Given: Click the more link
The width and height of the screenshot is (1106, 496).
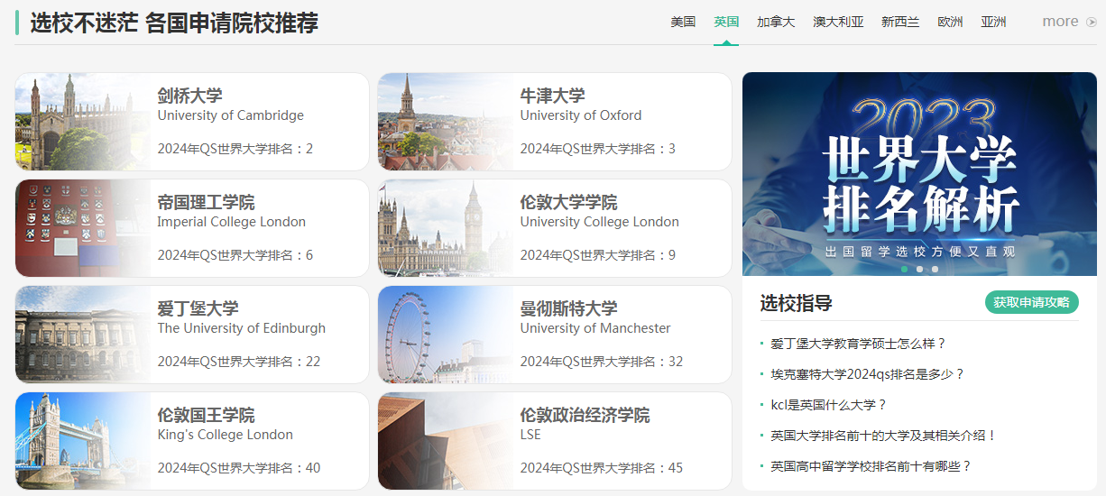Looking at the screenshot, I should coord(1060,22).
